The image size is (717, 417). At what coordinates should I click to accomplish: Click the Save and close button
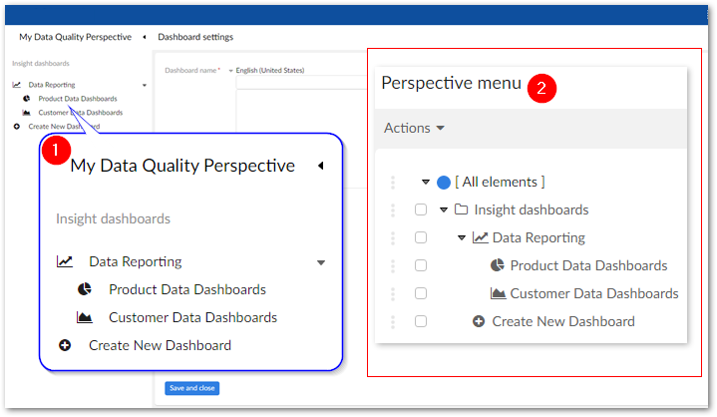(191, 388)
